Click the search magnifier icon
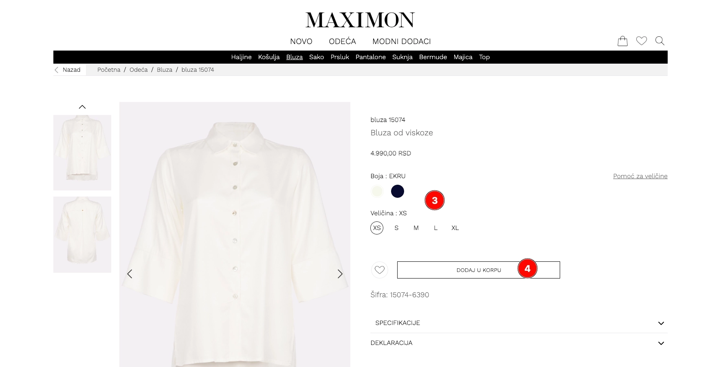This screenshot has height=367, width=719. coord(660,41)
